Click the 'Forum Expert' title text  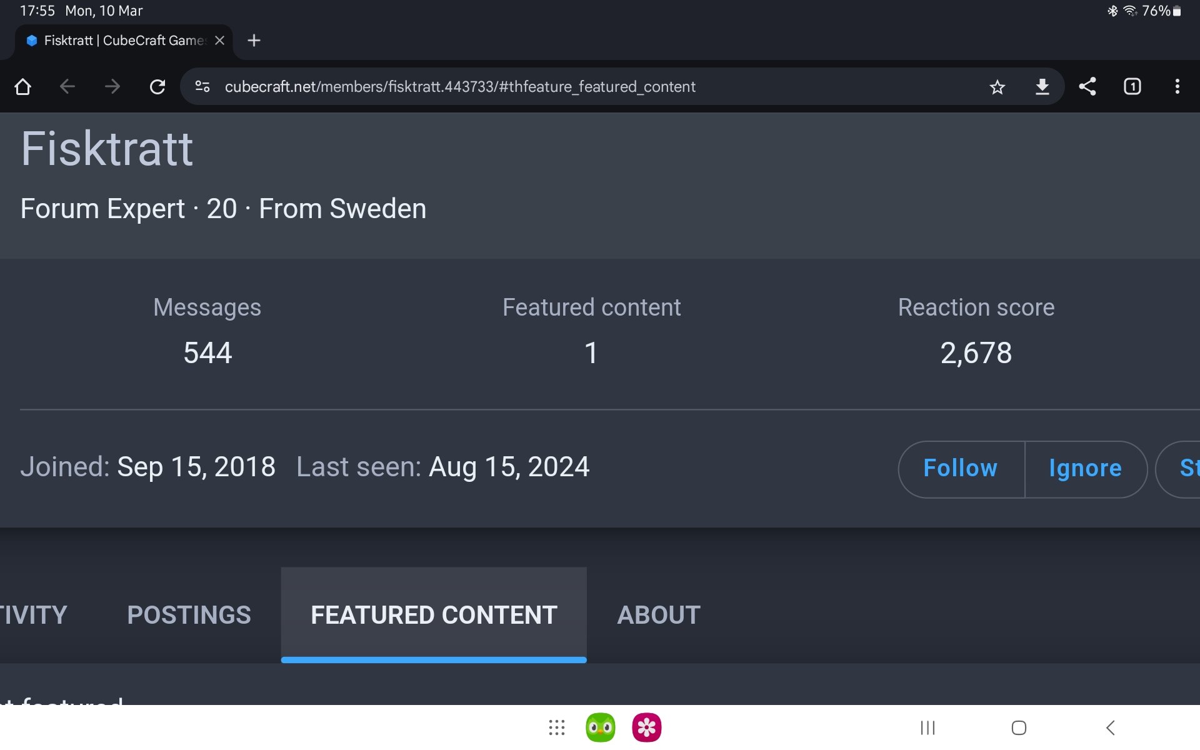click(102, 209)
